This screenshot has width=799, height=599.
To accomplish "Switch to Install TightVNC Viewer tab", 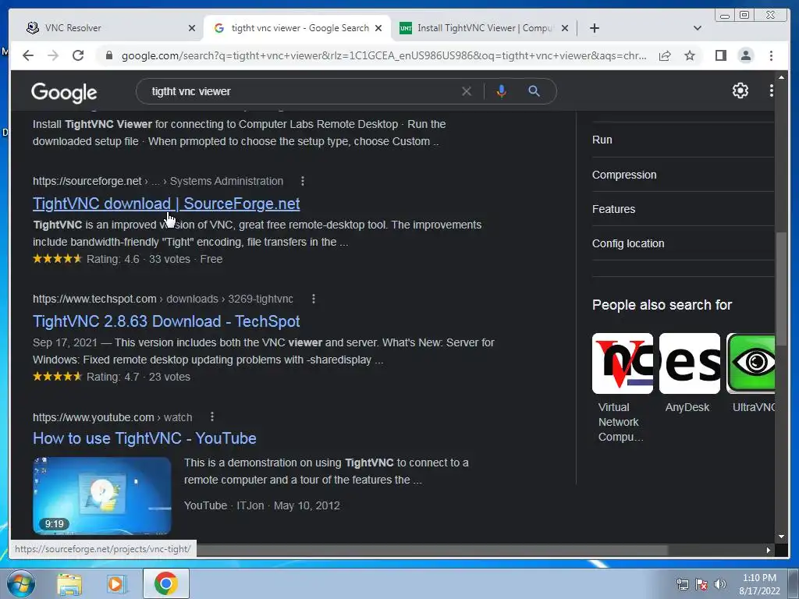I will 484,28.
